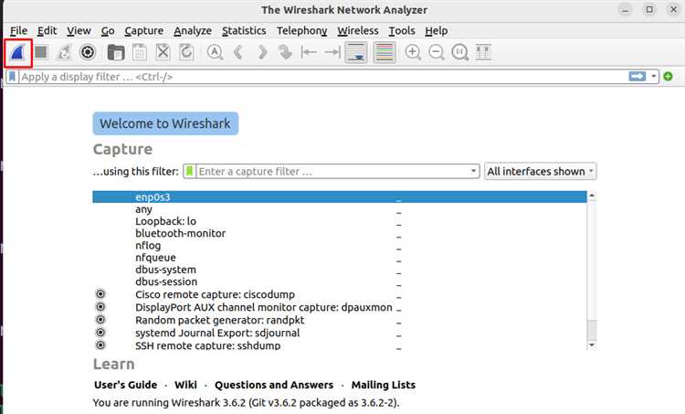The width and height of the screenshot is (685, 414).
Task: Open the Tools menu
Action: click(x=402, y=31)
